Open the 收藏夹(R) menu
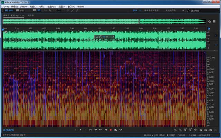 click(52, 7)
